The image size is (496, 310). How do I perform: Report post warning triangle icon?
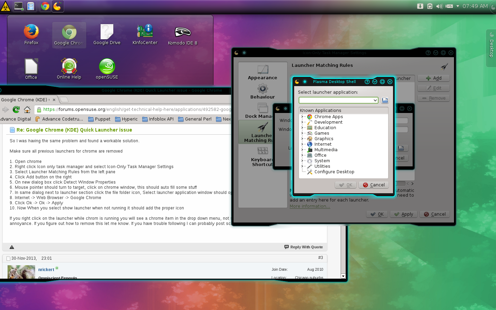click(12, 247)
